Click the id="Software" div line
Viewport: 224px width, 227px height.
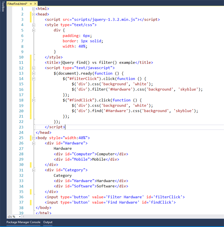91,186
